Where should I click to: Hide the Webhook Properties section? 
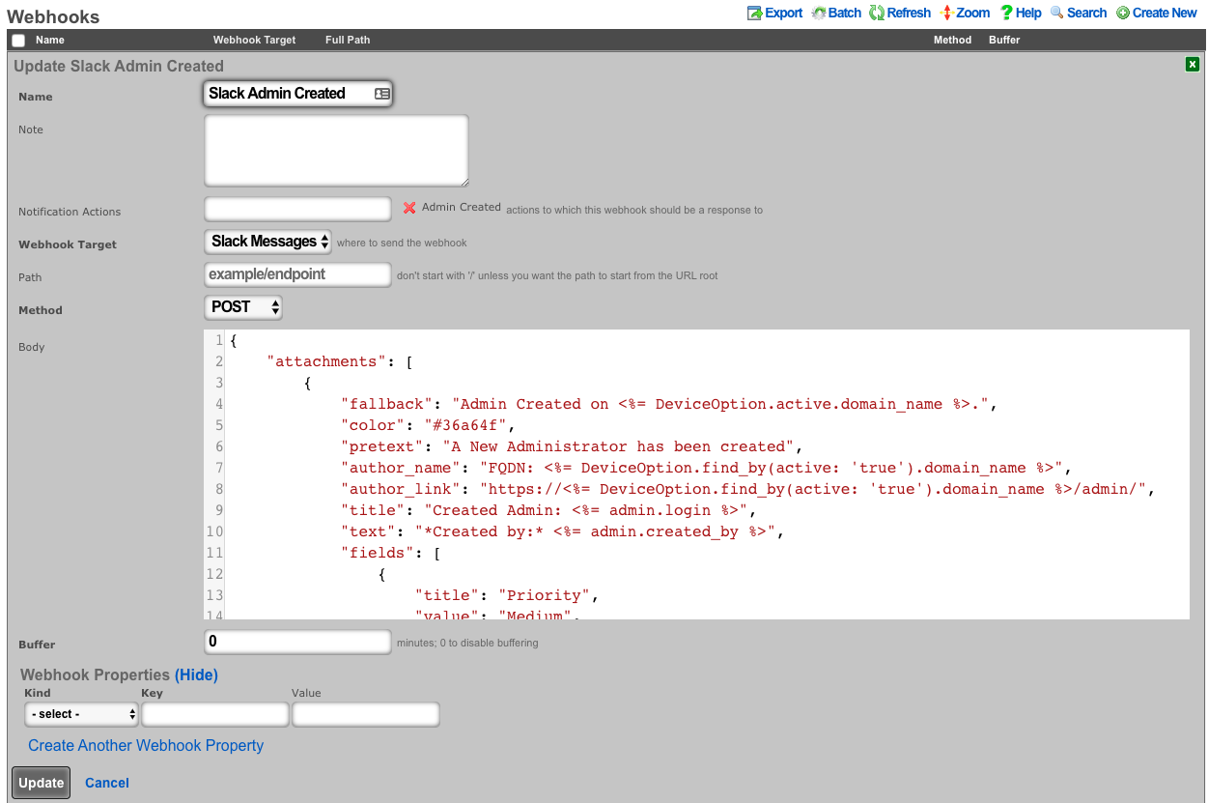[196, 675]
